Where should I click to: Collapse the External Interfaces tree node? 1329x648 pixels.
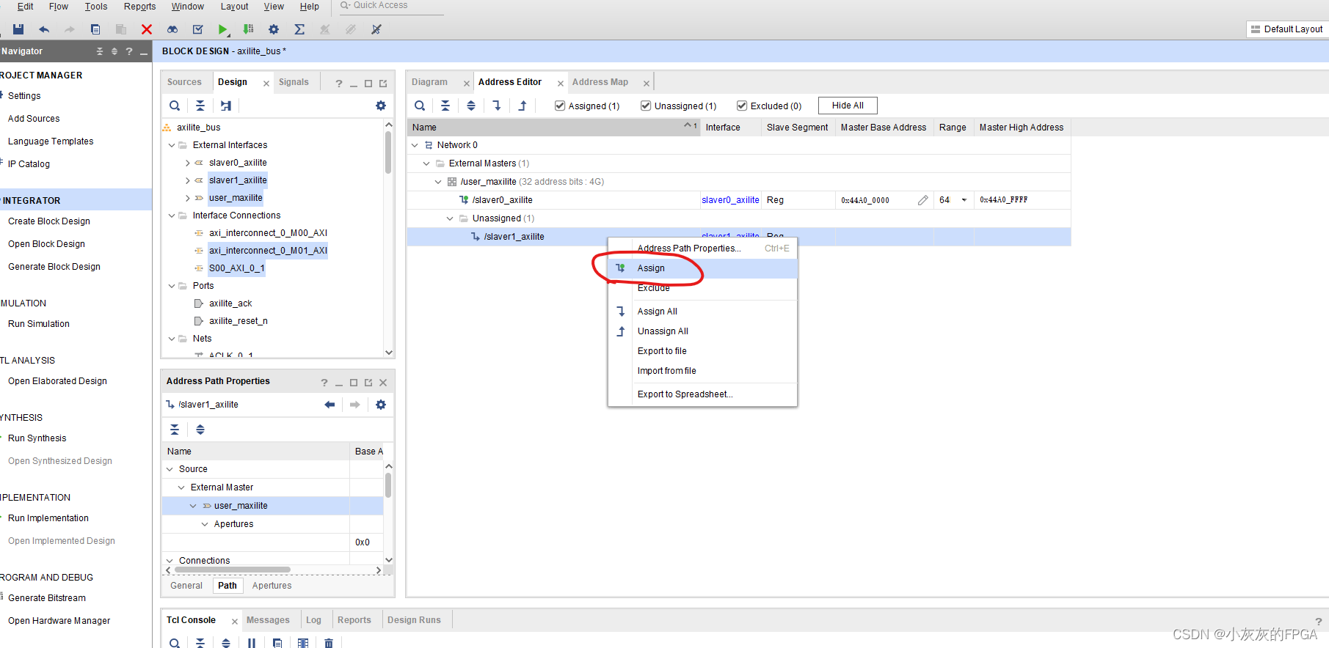pos(172,145)
